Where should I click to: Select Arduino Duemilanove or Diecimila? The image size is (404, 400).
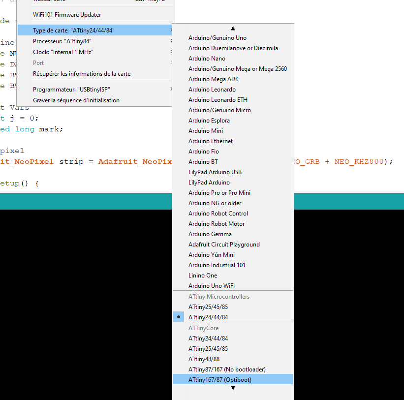pos(233,48)
